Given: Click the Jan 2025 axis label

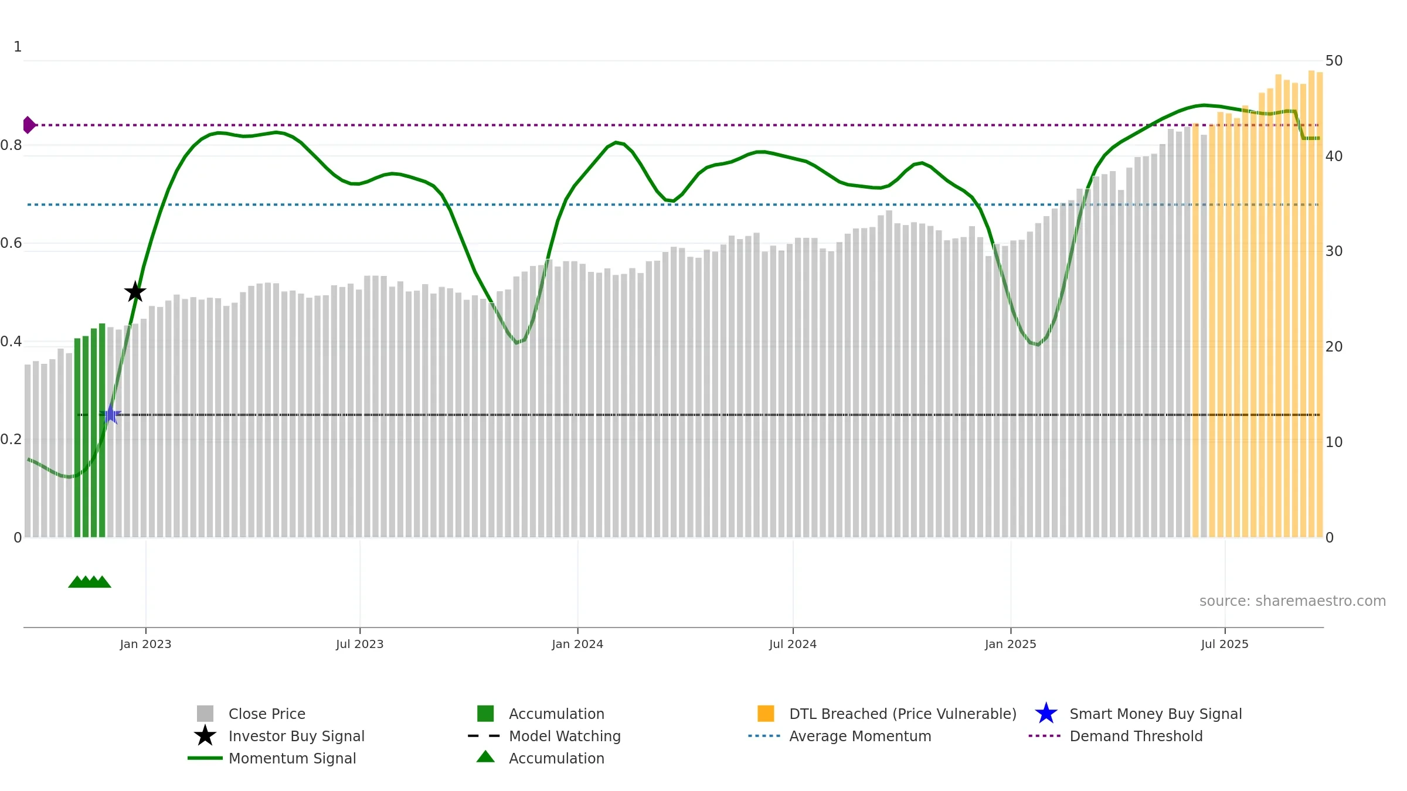Looking at the screenshot, I should tap(1011, 644).
